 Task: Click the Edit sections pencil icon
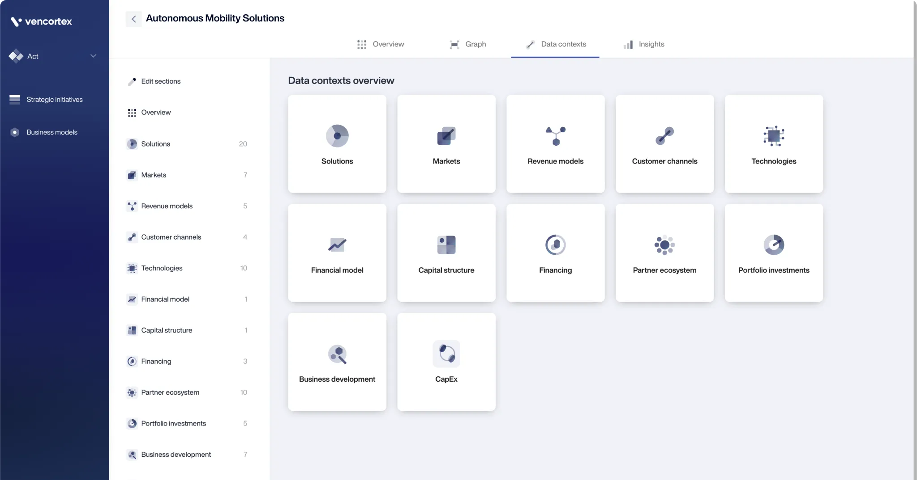tap(132, 81)
